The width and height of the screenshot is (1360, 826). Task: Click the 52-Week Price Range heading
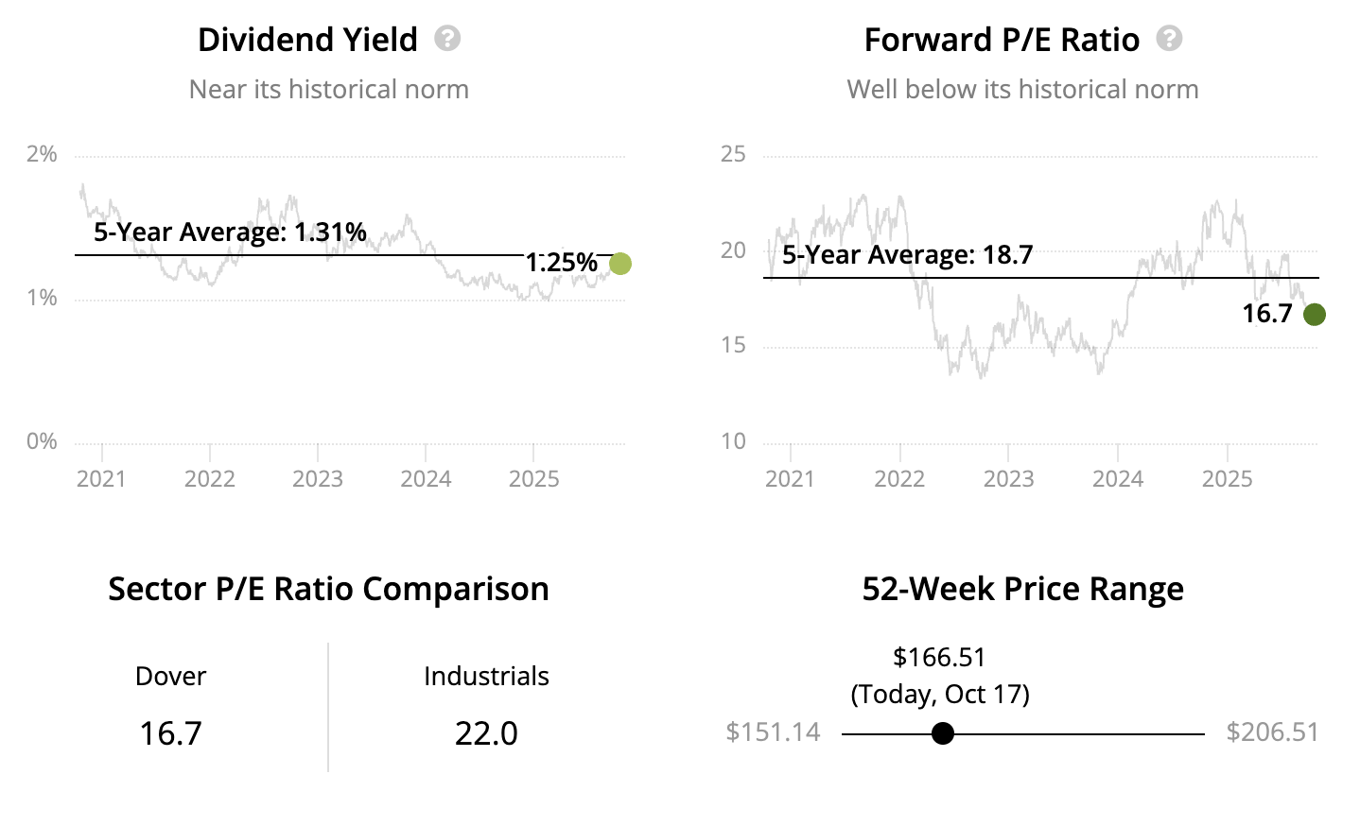tap(1022, 589)
